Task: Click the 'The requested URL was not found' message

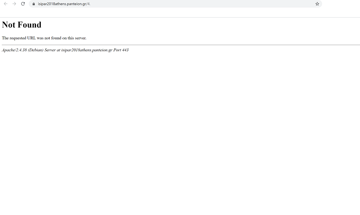Action: click(x=44, y=38)
